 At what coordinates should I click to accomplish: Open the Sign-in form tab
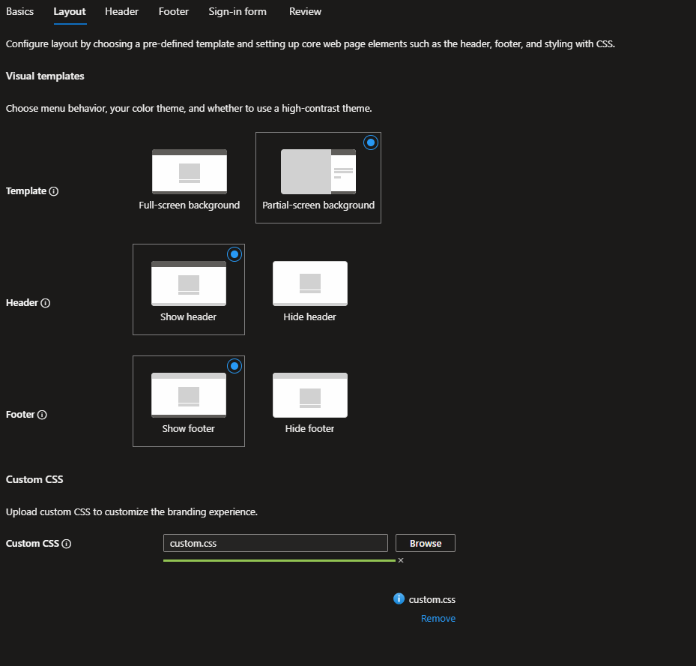coord(237,11)
